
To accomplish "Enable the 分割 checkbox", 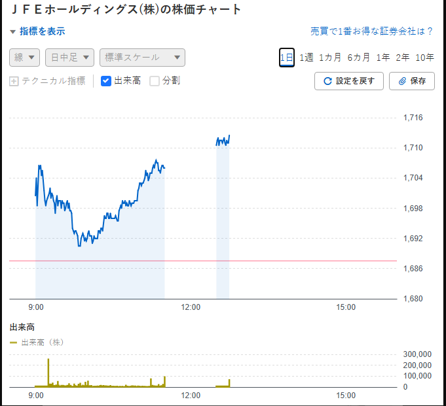I will [x=155, y=81].
